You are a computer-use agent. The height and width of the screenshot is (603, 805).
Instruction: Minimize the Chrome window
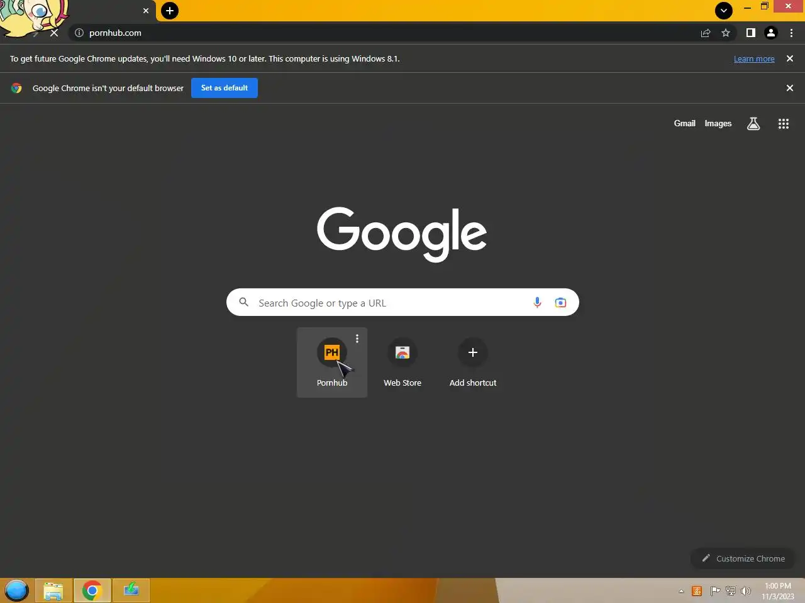coord(747,7)
